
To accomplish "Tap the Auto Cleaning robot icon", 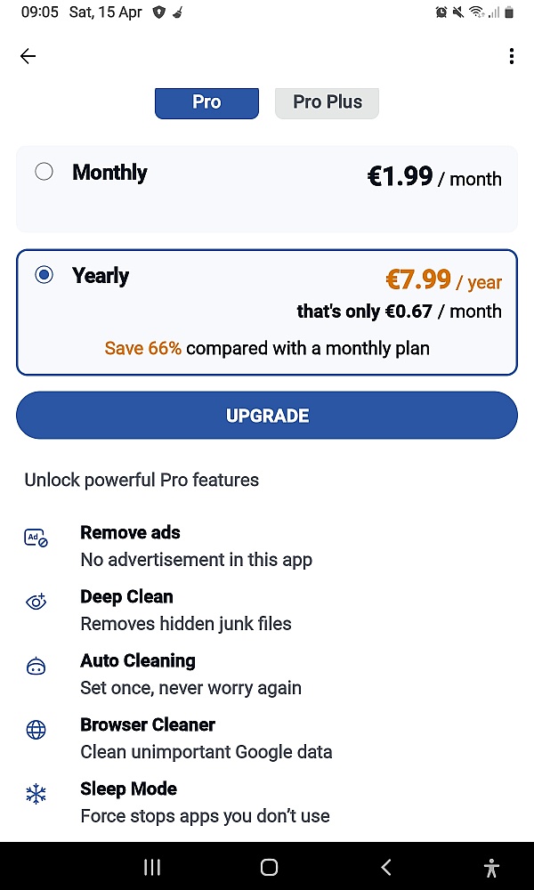I will point(36,666).
